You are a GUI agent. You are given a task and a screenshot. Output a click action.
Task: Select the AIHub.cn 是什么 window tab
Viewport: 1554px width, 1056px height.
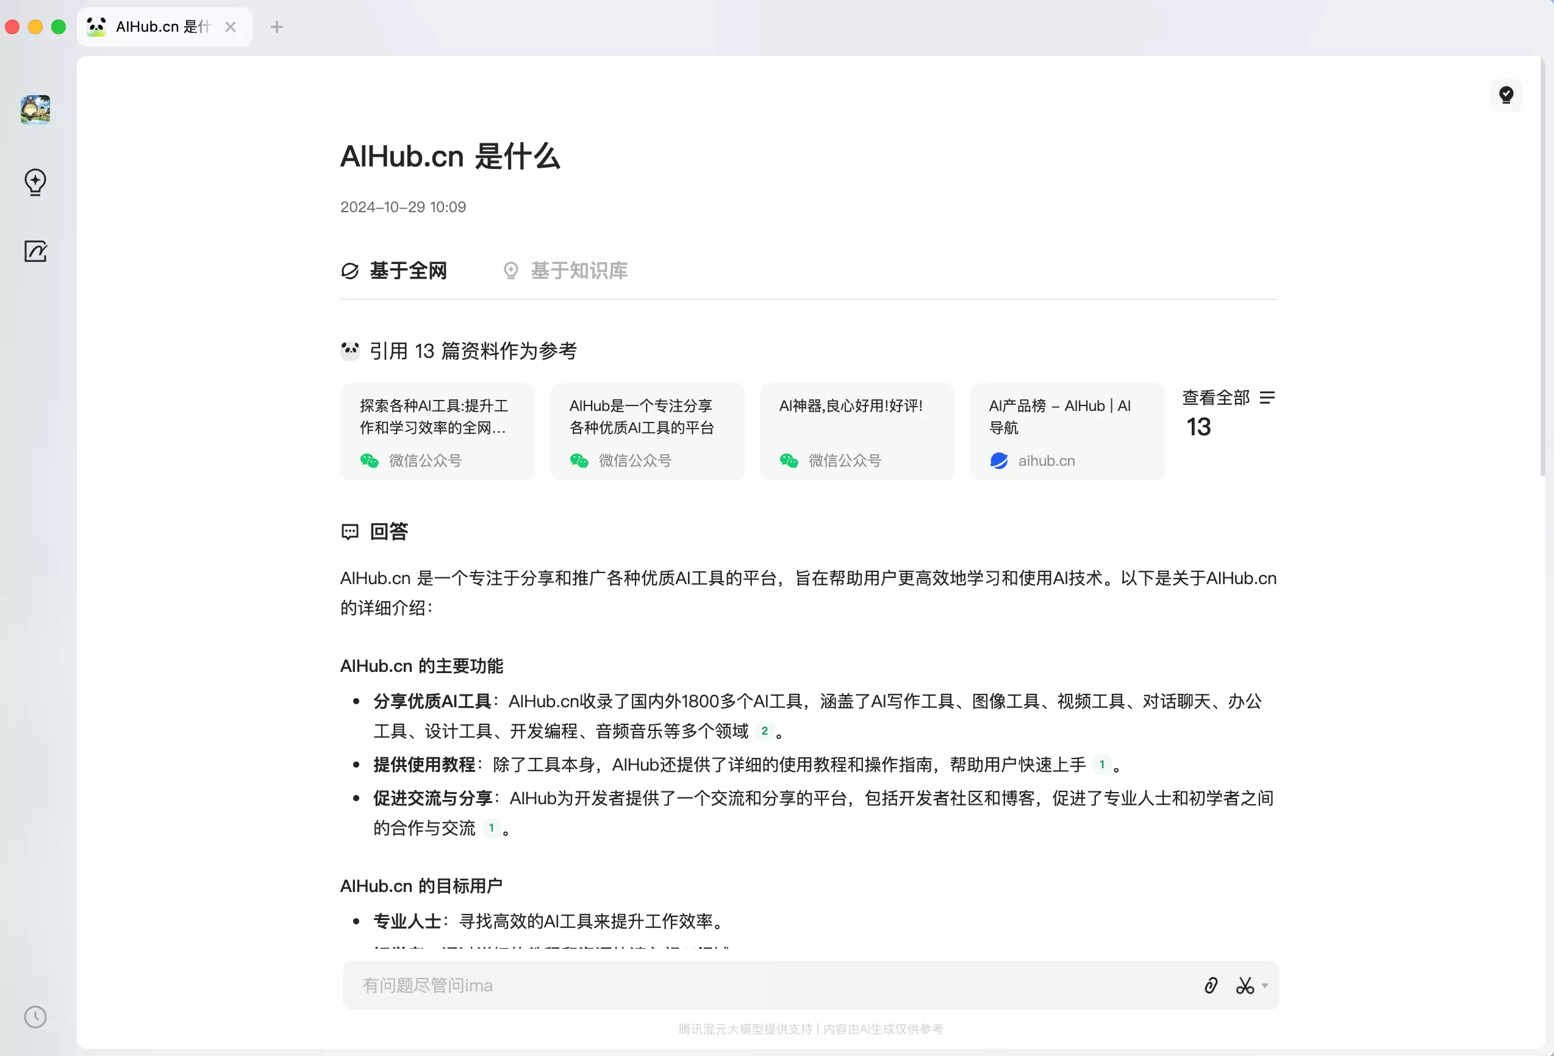click(x=164, y=27)
